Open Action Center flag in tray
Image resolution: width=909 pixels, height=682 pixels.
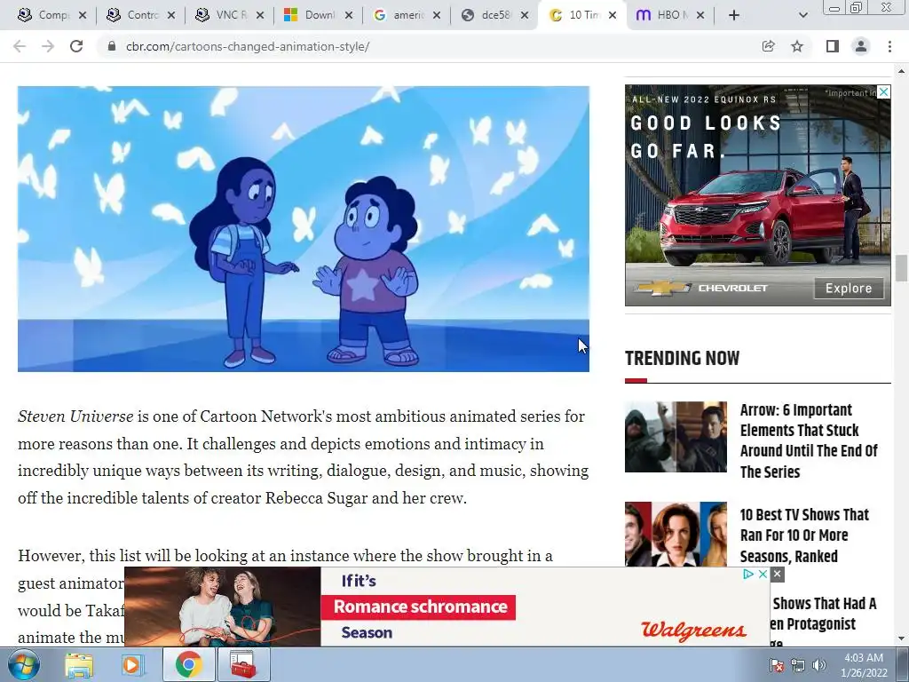coord(776,664)
